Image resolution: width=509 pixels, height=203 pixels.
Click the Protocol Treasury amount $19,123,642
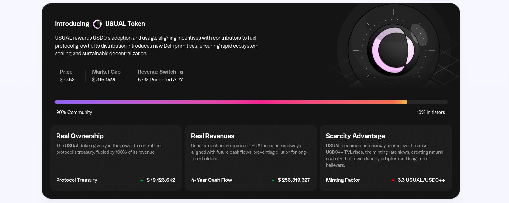pyautogui.click(x=161, y=180)
